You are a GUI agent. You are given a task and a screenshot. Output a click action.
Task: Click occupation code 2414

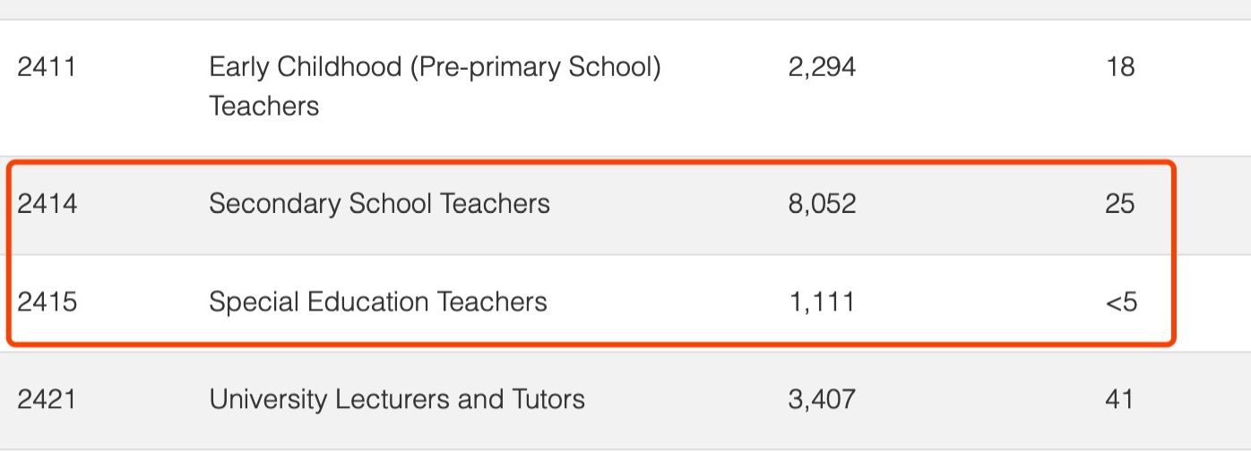pos(47,204)
